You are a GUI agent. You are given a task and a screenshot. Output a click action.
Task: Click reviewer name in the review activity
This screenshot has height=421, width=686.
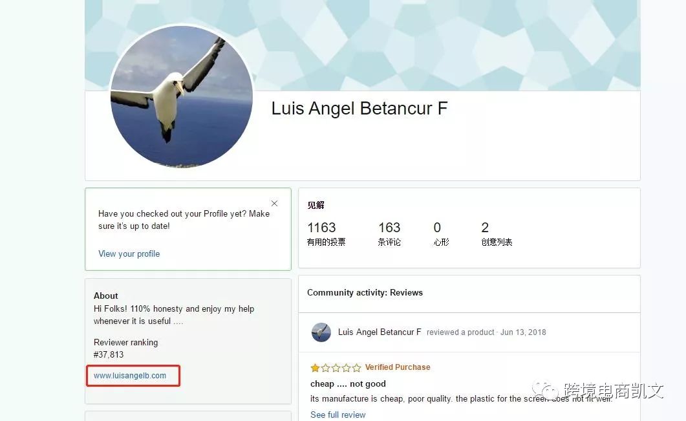pos(380,332)
